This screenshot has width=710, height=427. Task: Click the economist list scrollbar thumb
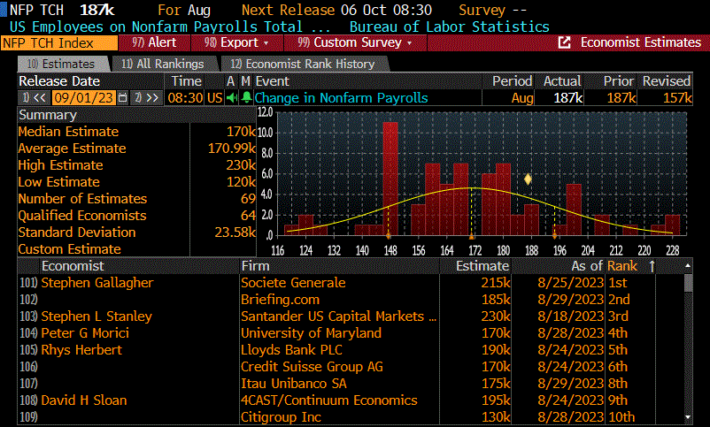click(x=688, y=282)
